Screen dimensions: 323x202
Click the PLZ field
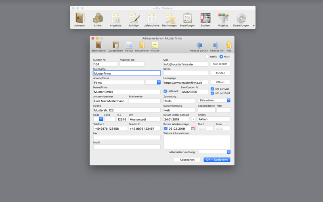(x=122, y=119)
